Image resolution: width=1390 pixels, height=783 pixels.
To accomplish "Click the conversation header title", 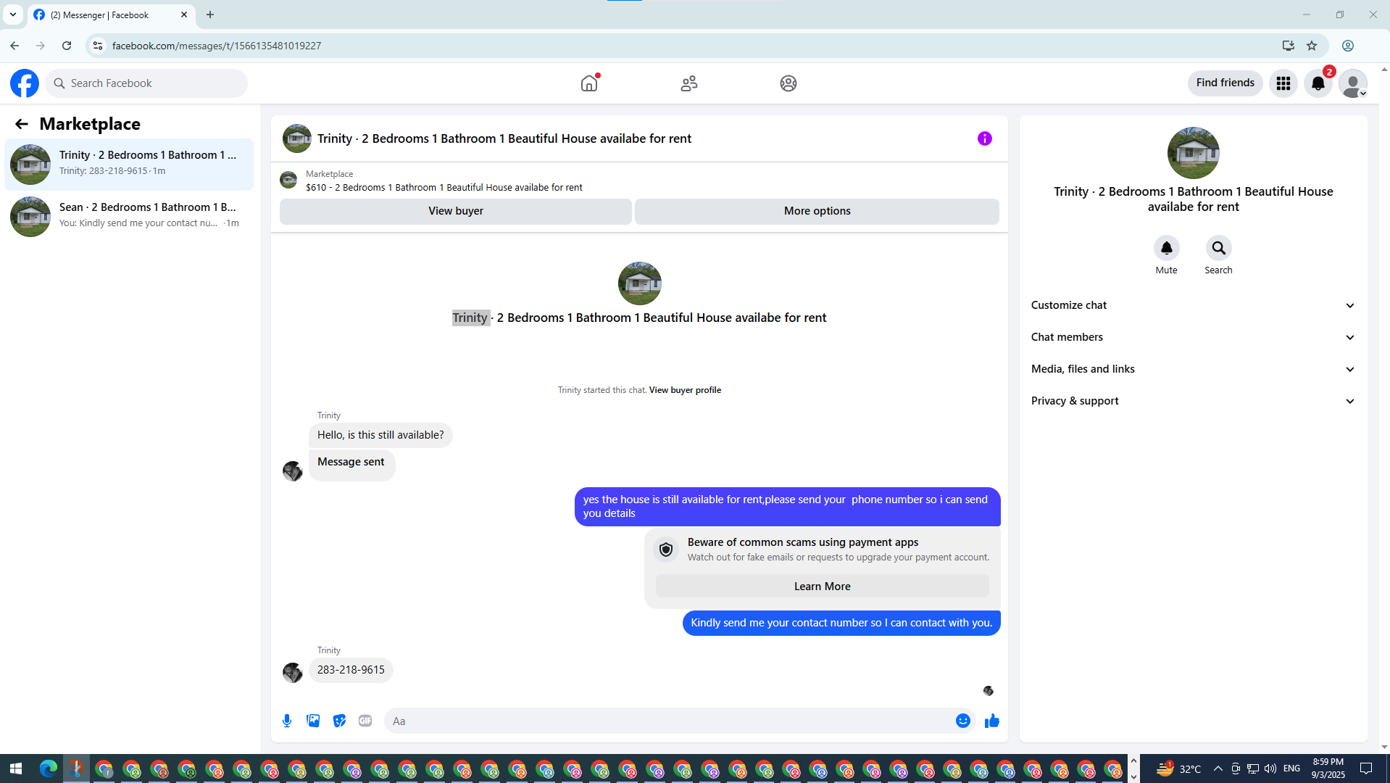I will [504, 138].
